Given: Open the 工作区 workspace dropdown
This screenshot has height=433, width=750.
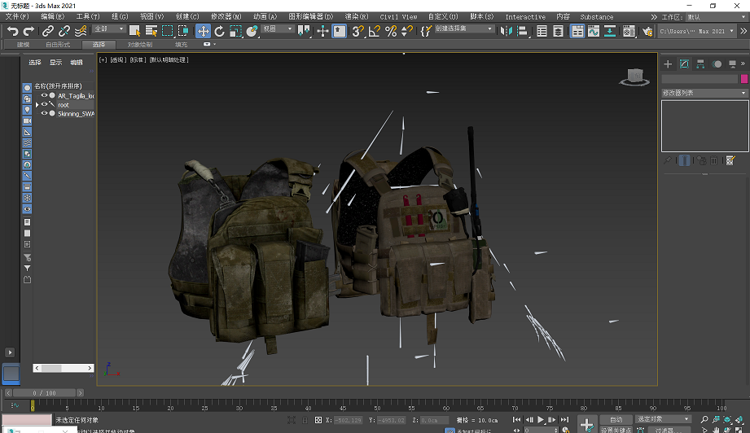Looking at the screenshot, I should [717, 17].
